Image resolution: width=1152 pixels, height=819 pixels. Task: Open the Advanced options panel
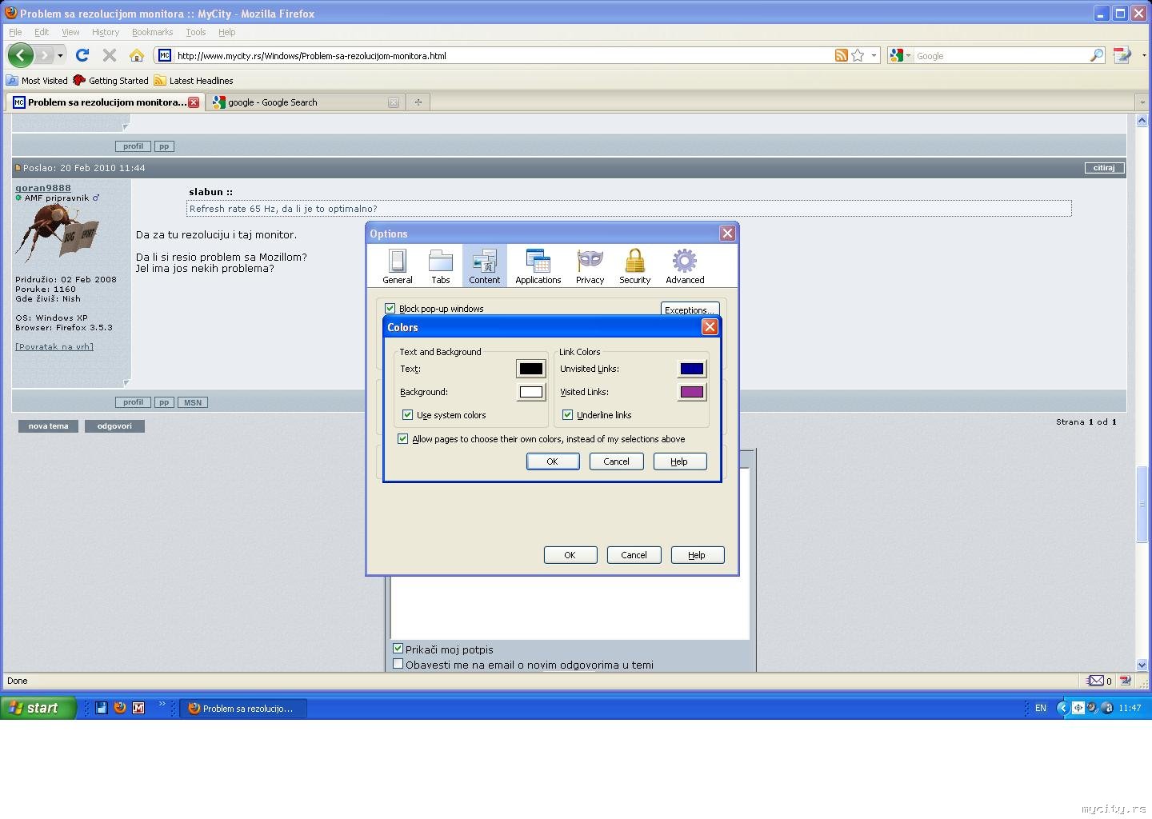click(685, 266)
